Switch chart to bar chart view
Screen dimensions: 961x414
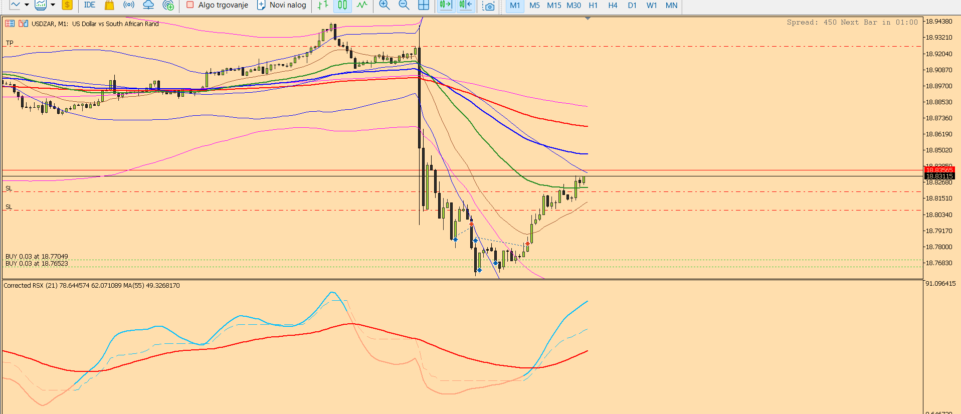pos(323,5)
